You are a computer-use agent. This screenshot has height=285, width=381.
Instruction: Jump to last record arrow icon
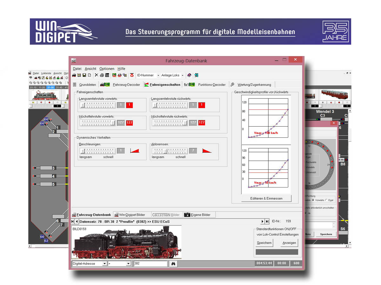pyautogui.click(x=267, y=221)
